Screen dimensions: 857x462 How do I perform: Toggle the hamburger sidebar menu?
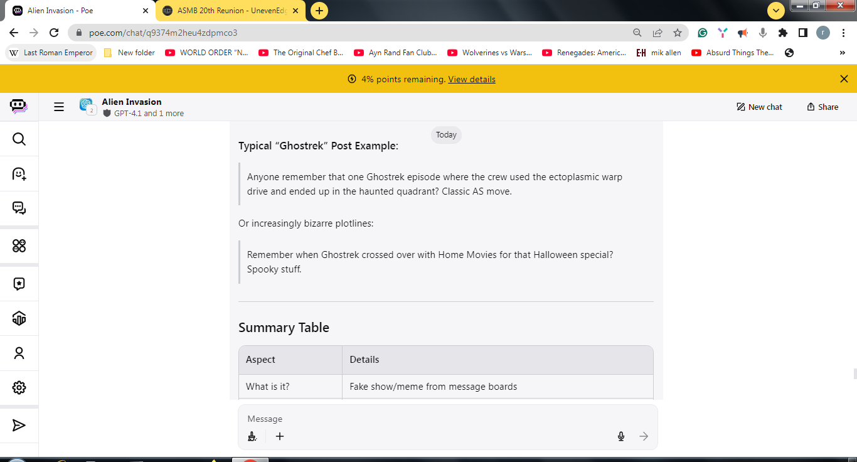pos(59,107)
